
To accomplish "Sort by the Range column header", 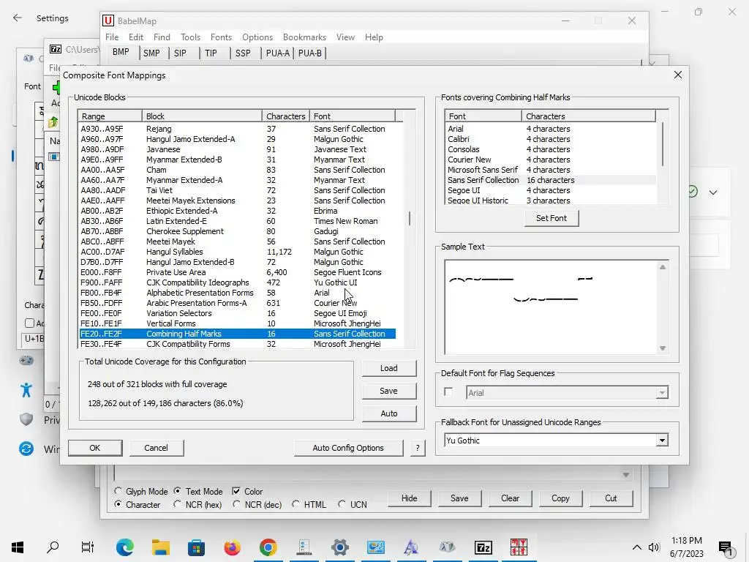I will (x=110, y=116).
